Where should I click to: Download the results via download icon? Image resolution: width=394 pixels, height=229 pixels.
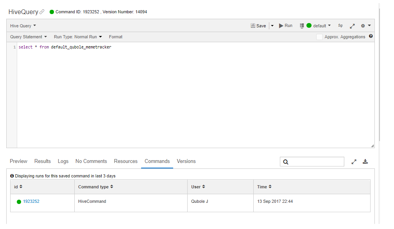(x=365, y=161)
